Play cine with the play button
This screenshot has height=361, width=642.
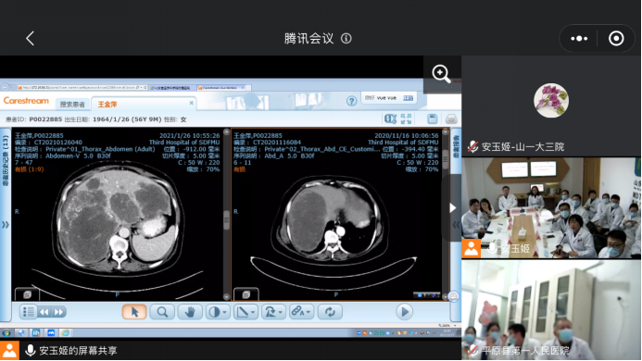click(x=404, y=312)
